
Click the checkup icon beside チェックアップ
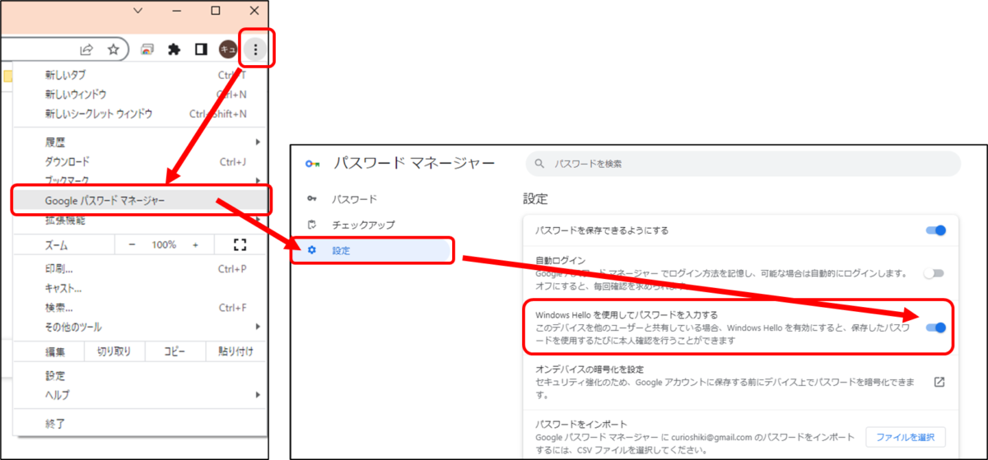pyautogui.click(x=311, y=225)
